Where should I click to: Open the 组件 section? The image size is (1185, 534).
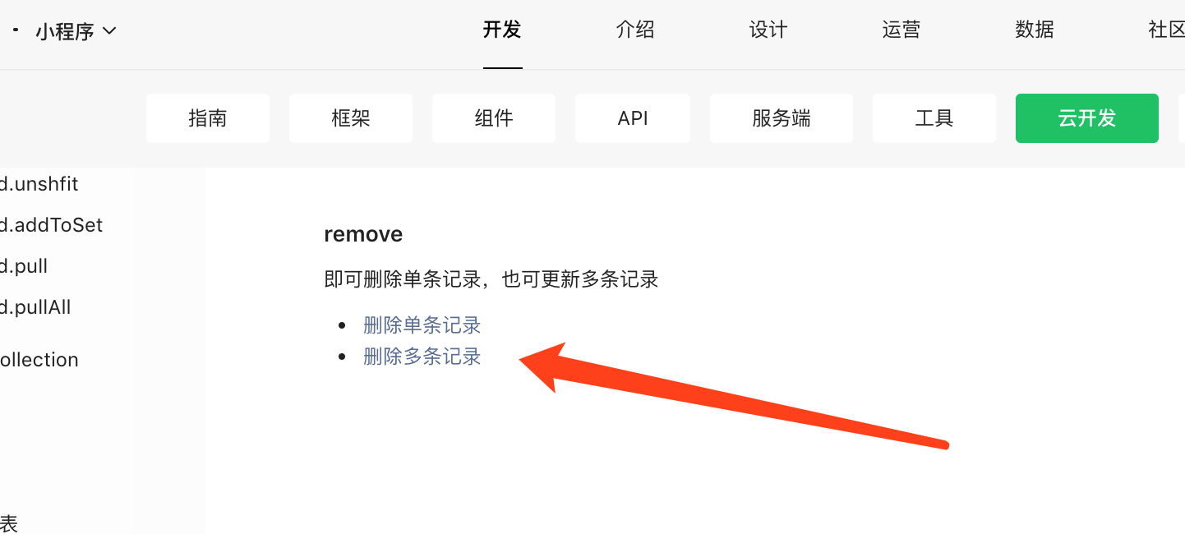click(494, 118)
